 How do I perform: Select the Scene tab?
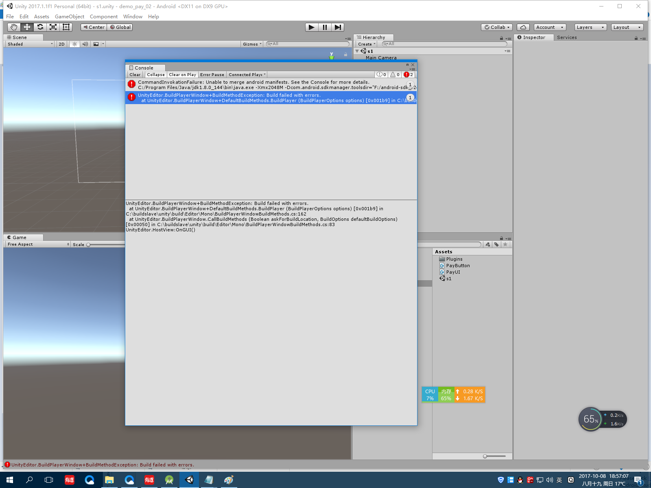(x=23, y=37)
